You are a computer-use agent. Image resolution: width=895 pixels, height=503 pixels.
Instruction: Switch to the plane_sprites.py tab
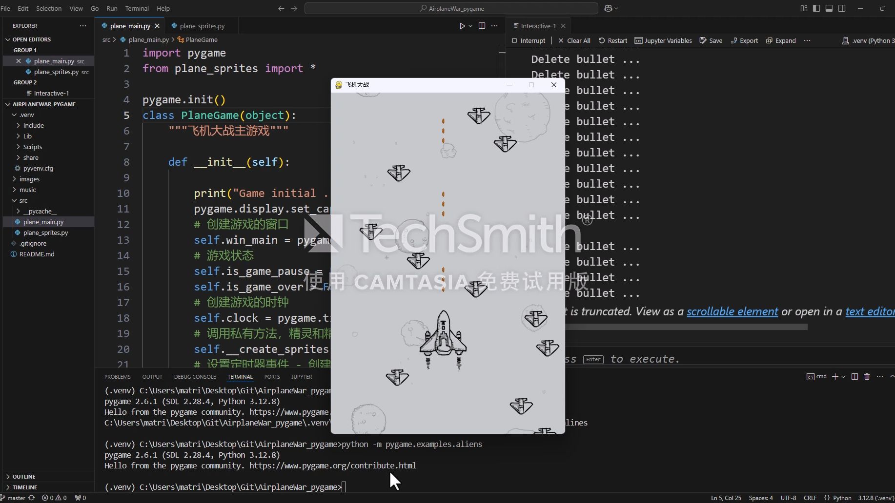tap(202, 25)
